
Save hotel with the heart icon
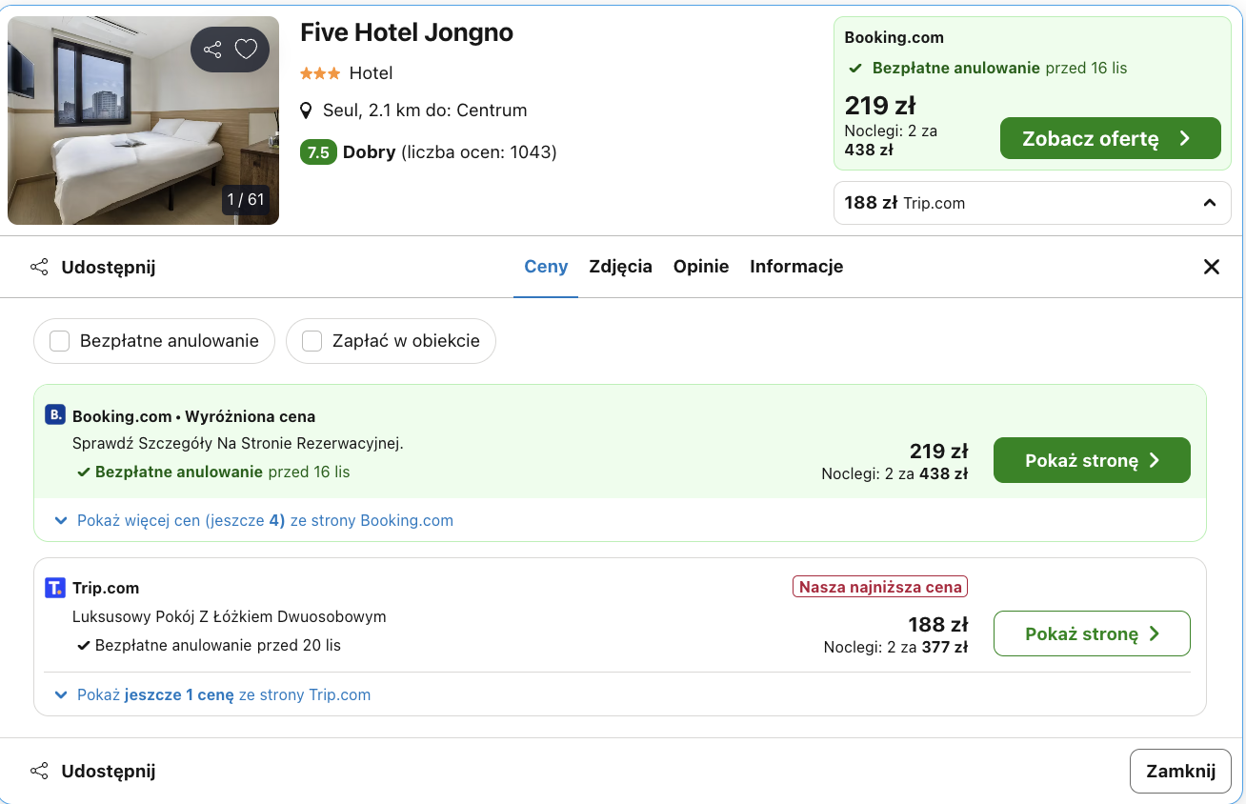(247, 50)
